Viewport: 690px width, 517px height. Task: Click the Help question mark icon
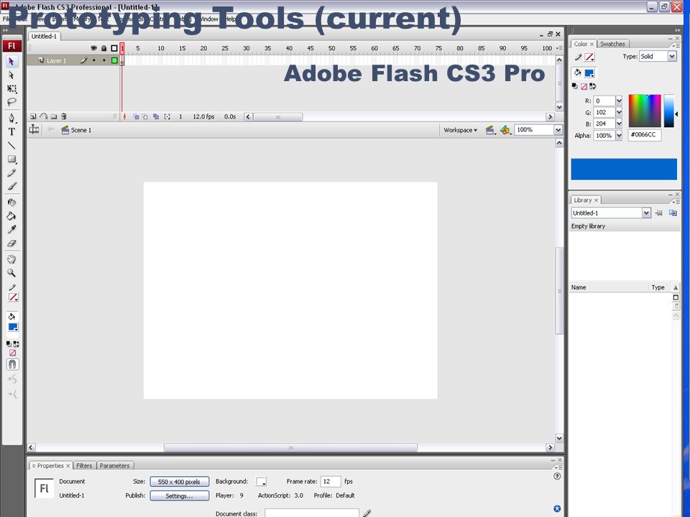click(557, 476)
